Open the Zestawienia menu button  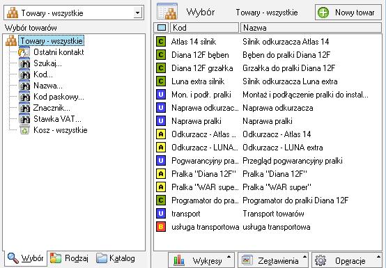coord(273,260)
